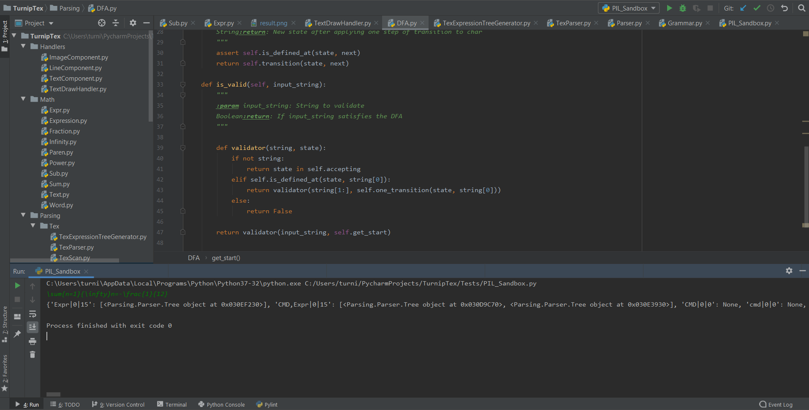Pin the PIL_Sandbox run tab
This screenshot has height=410, width=809.
click(17, 334)
